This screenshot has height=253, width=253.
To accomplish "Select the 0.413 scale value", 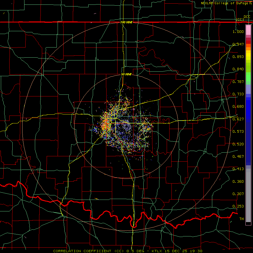I will click(238, 169).
